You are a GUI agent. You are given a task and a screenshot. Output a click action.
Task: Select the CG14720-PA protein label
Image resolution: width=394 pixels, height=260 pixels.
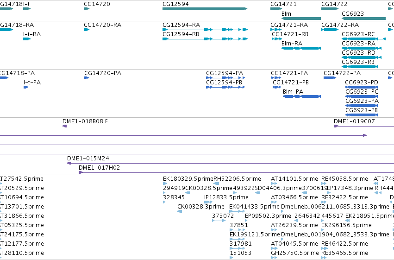[103, 73]
